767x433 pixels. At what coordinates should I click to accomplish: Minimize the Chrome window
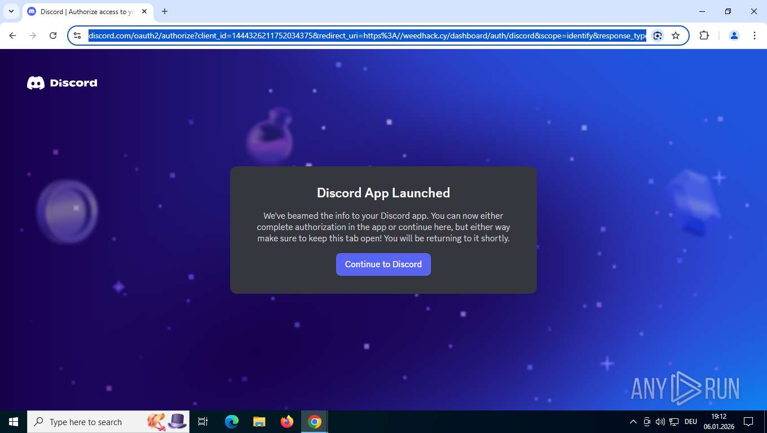[x=702, y=11]
